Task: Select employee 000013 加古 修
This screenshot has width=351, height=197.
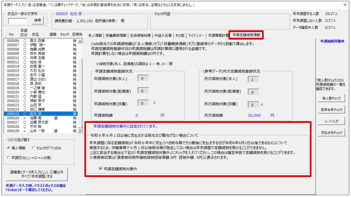Action: click(x=41, y=62)
